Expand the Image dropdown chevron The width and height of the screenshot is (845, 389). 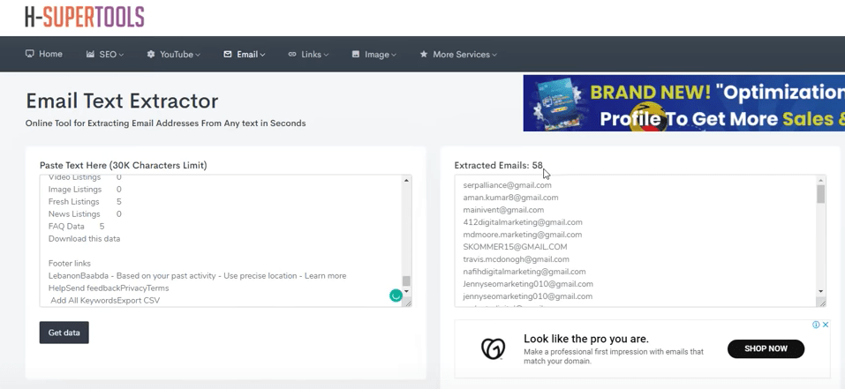click(394, 55)
